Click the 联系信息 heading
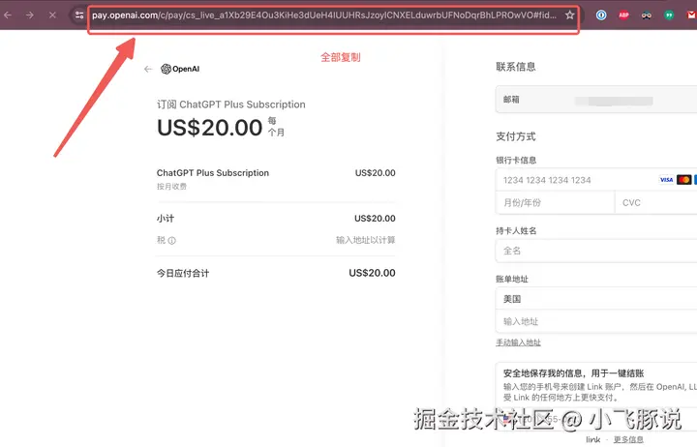This screenshot has height=447, width=697. [x=516, y=67]
